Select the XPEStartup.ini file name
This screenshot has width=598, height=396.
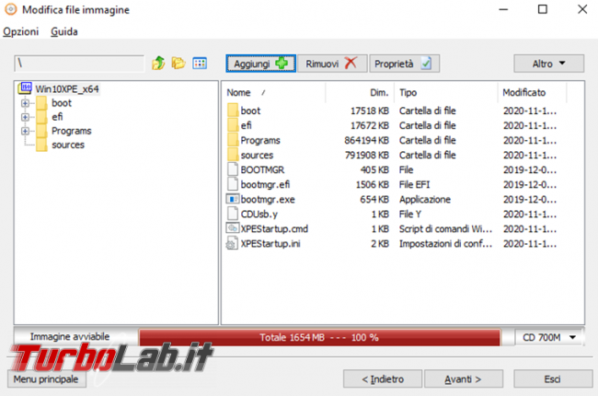tap(270, 244)
